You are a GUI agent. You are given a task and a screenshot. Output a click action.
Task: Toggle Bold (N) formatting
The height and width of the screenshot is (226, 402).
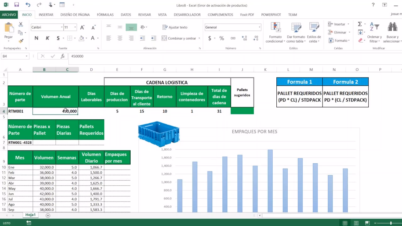coord(36,38)
